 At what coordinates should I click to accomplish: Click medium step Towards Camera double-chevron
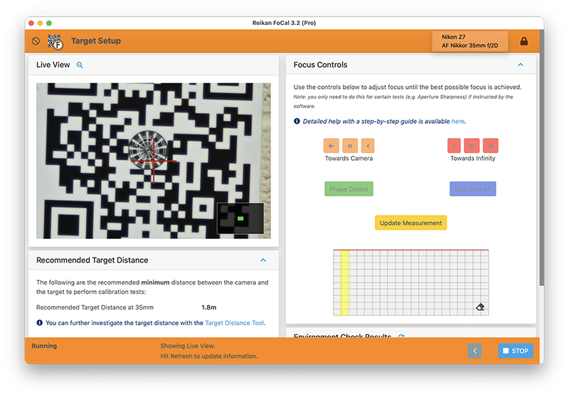(x=350, y=146)
